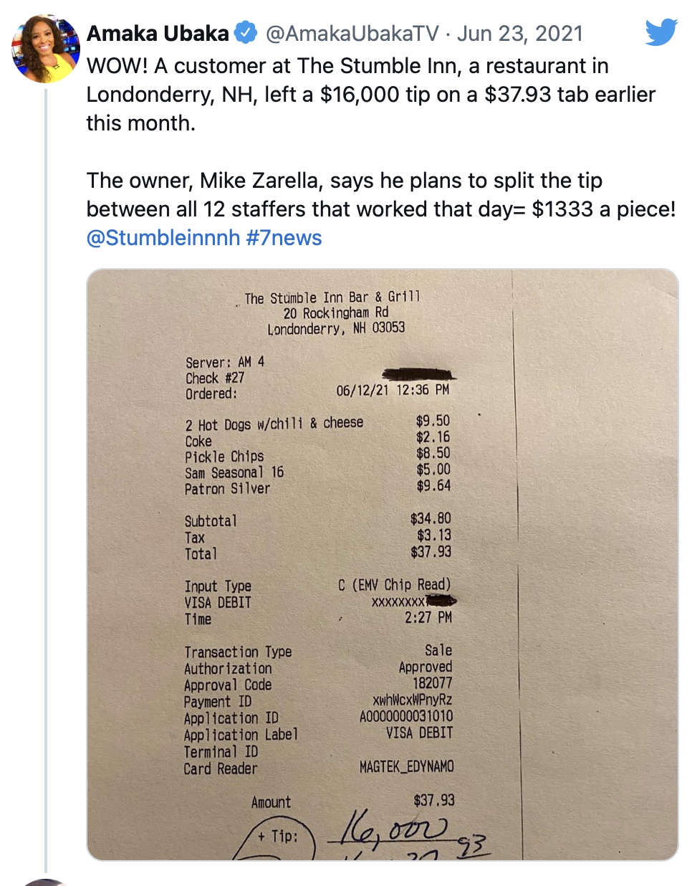Open the Amaka Ubaka display name
692x886 pixels.
coord(158,33)
